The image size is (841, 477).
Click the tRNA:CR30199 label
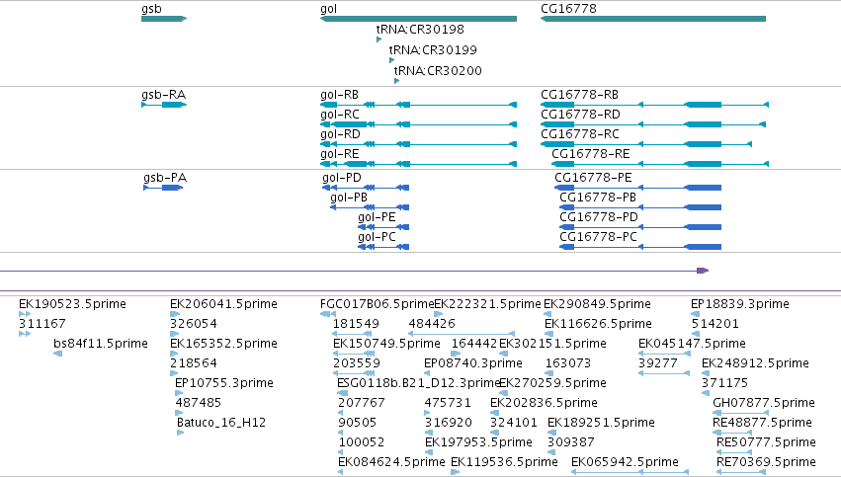click(x=433, y=49)
